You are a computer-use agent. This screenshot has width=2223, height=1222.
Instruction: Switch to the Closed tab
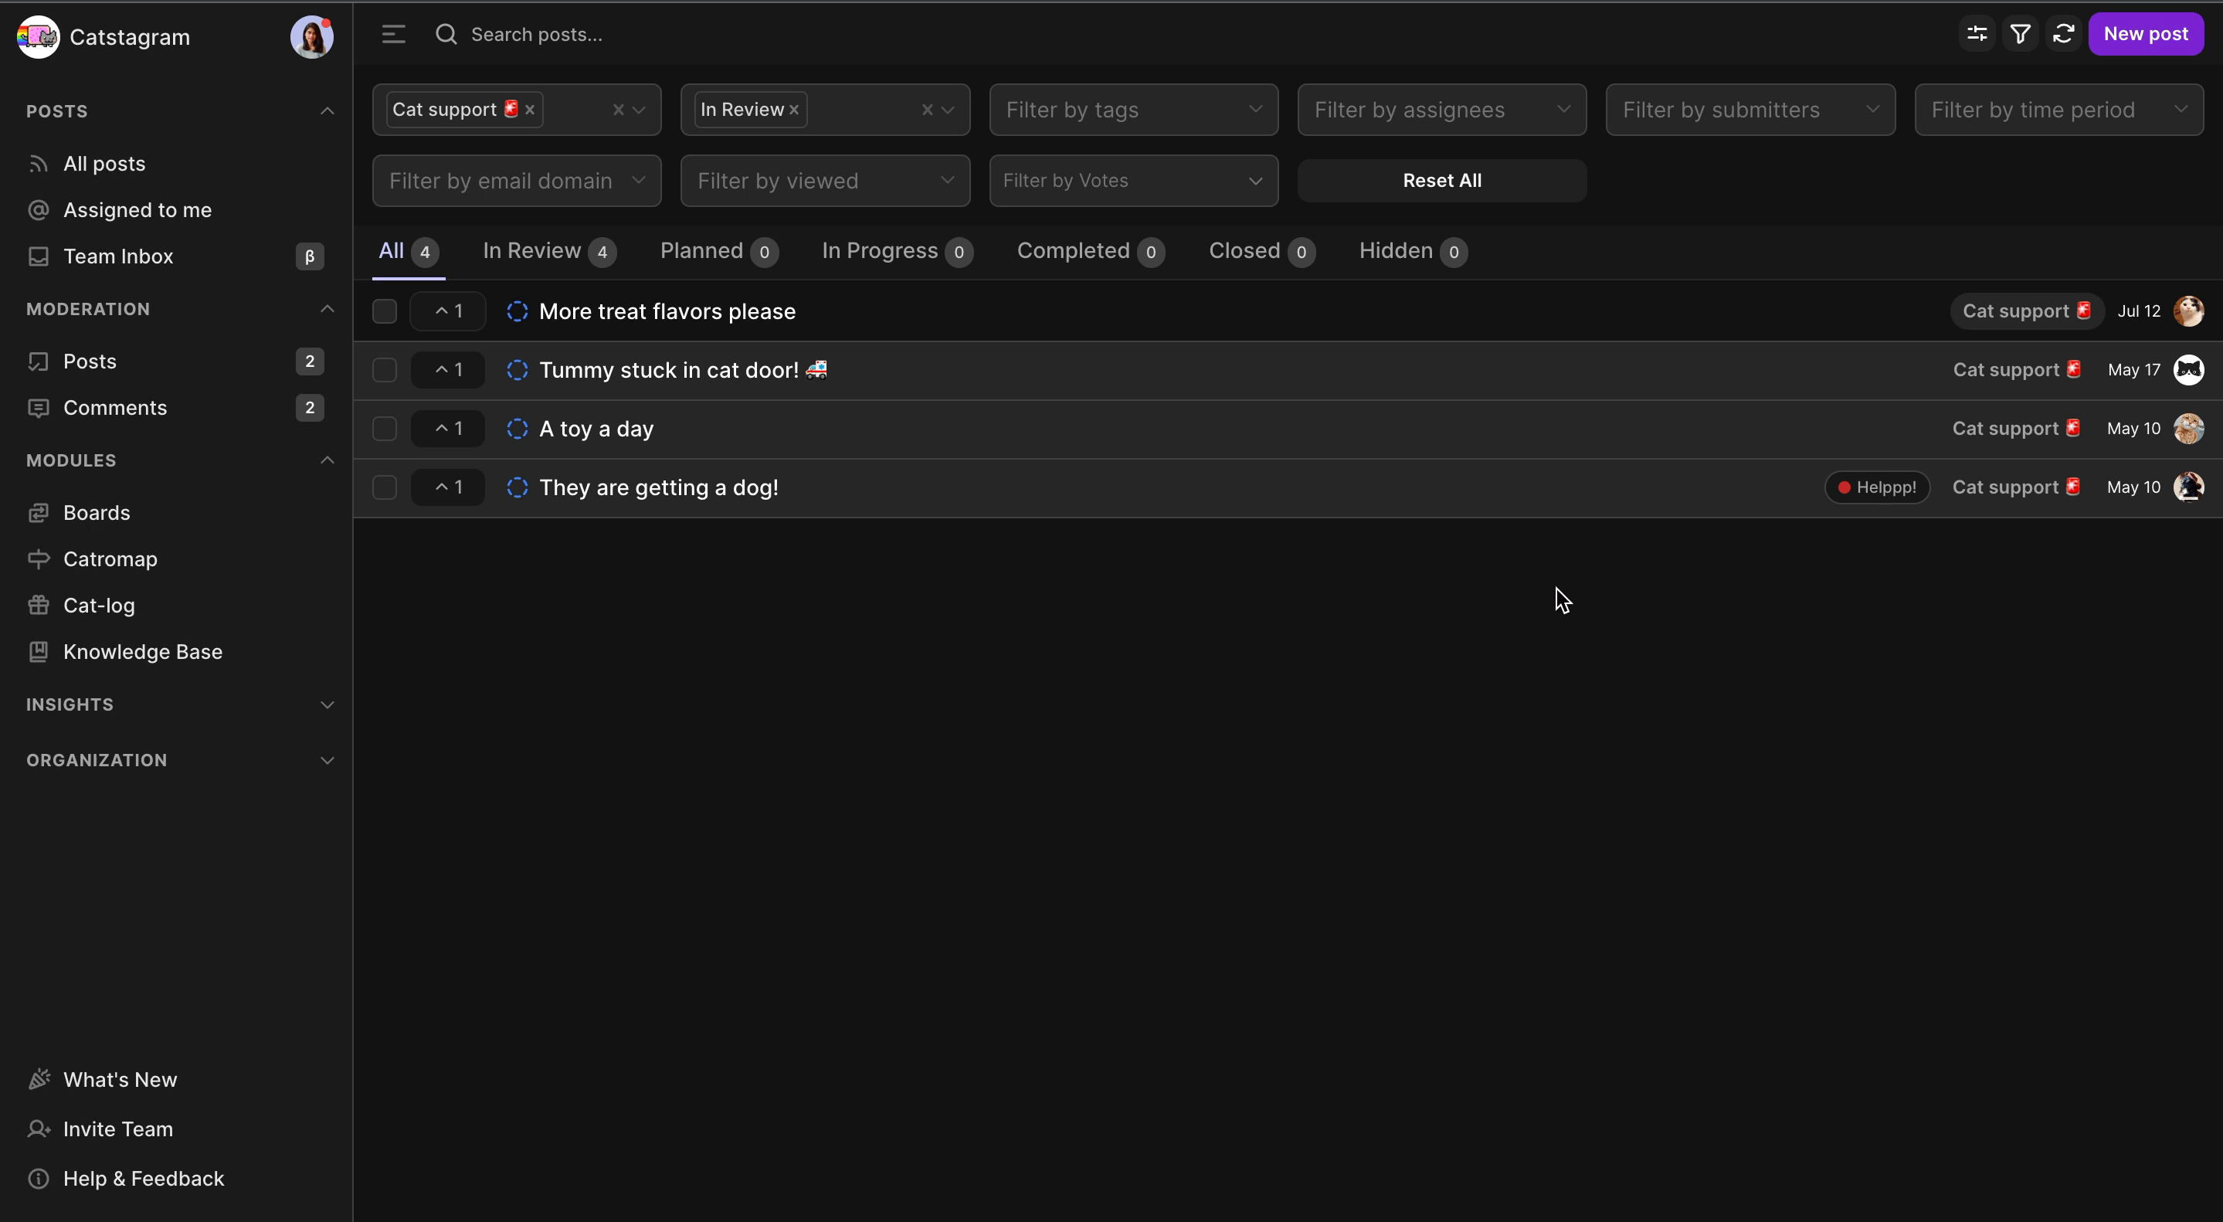coord(1261,251)
